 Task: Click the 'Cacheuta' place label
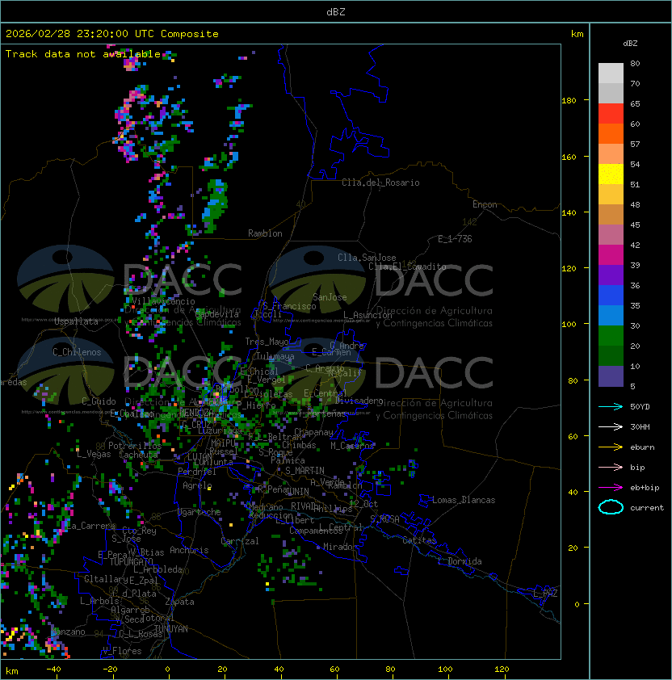pyautogui.click(x=138, y=455)
